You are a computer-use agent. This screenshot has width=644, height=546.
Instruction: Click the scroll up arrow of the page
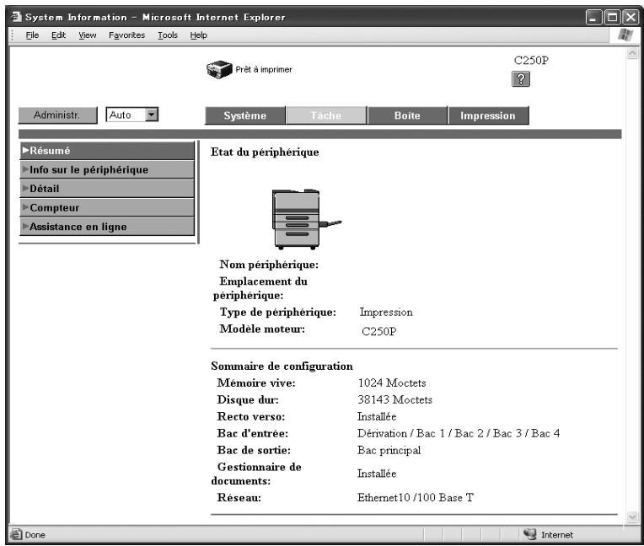[632, 53]
